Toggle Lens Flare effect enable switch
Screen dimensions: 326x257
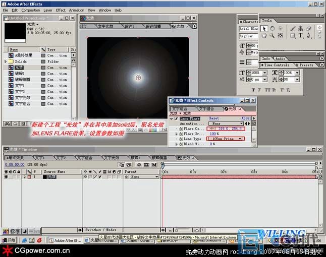[176, 118]
